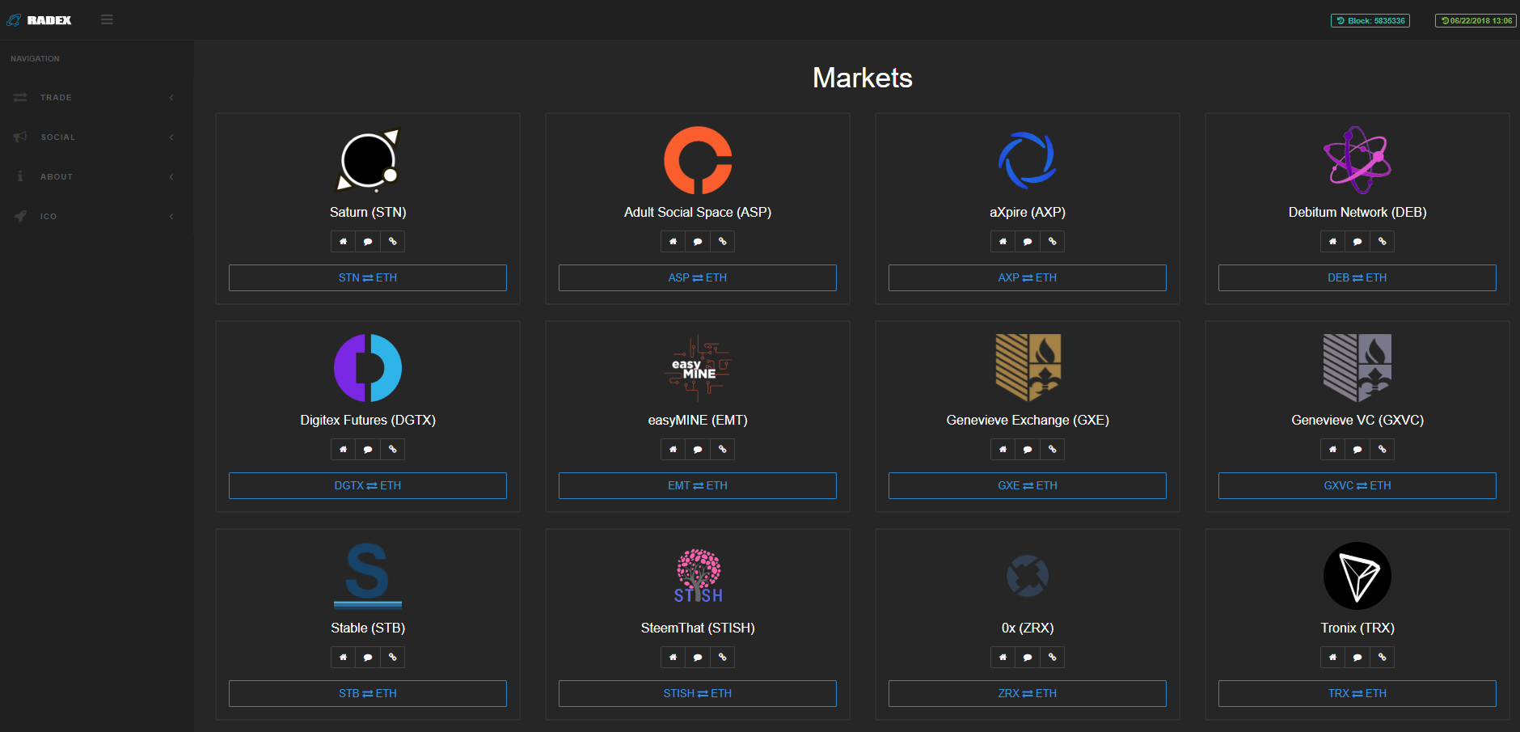Click the chat bubble icon under Saturn (STN)
The width and height of the screenshot is (1520, 732).
coord(368,241)
